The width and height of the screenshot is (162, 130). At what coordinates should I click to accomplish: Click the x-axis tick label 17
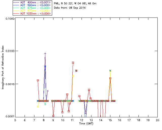pyautogui.click(x=129, y=120)
